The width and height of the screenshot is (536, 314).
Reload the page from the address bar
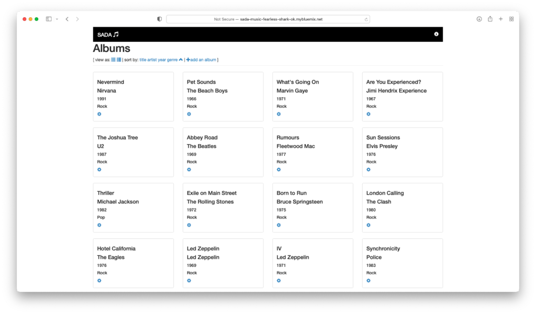point(366,19)
